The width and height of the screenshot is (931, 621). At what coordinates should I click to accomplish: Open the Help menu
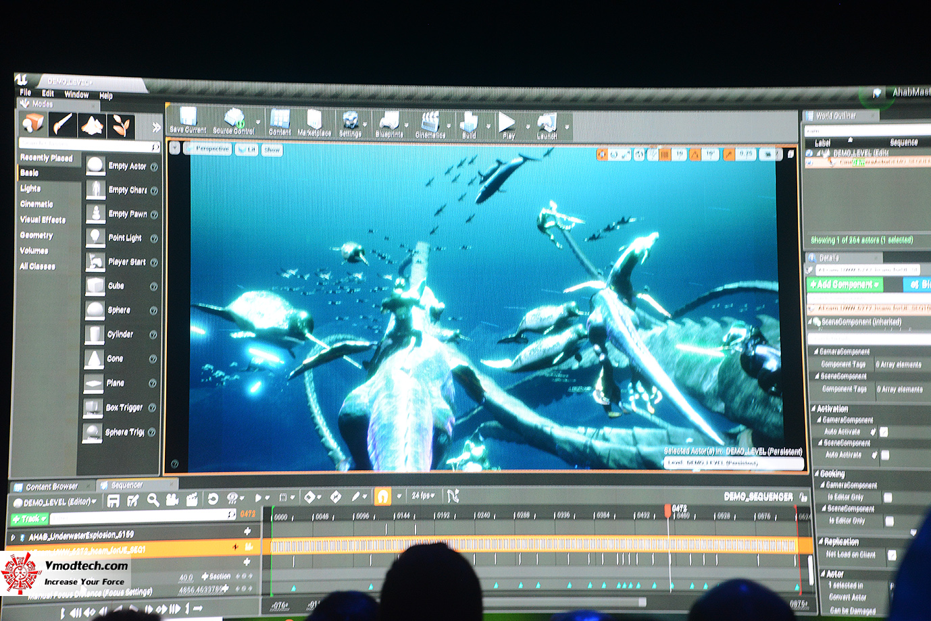point(106,96)
